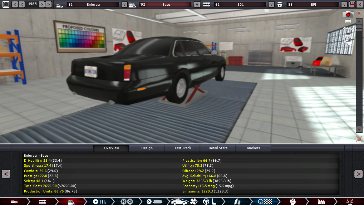Toggle the crossed-out eye icon at bottom right
Viewport: 364px width, 205px height.
coord(359,138)
